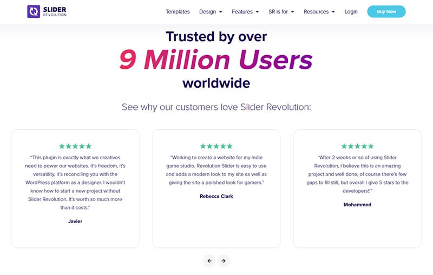
Task: Click the Slider Revolution logo icon
Action: point(34,11)
